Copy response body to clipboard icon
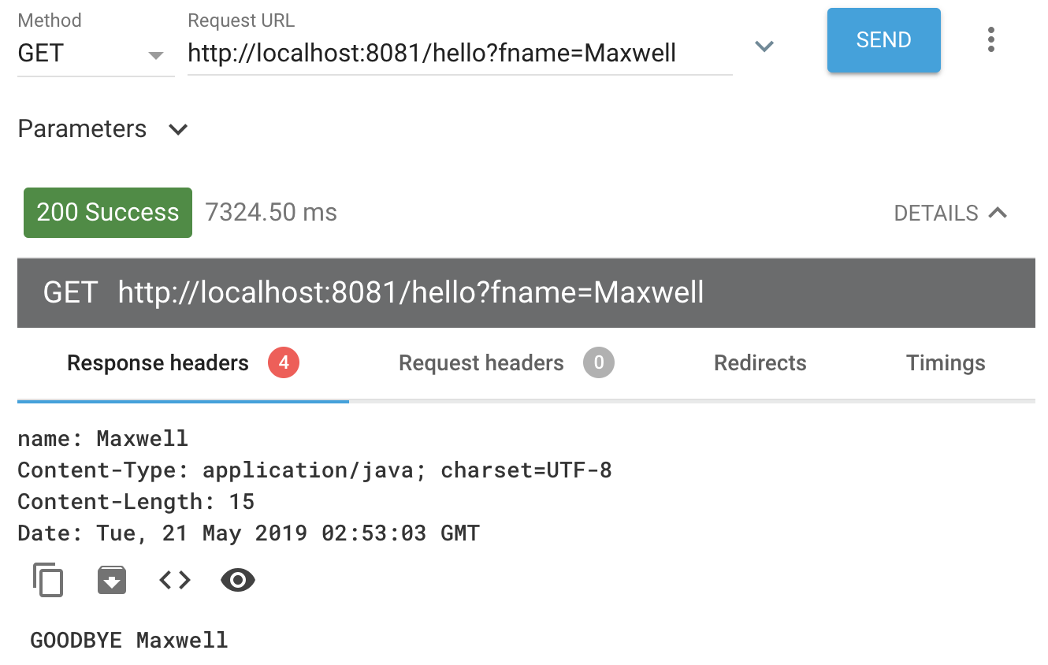This screenshot has width=1048, height=665. 48,581
